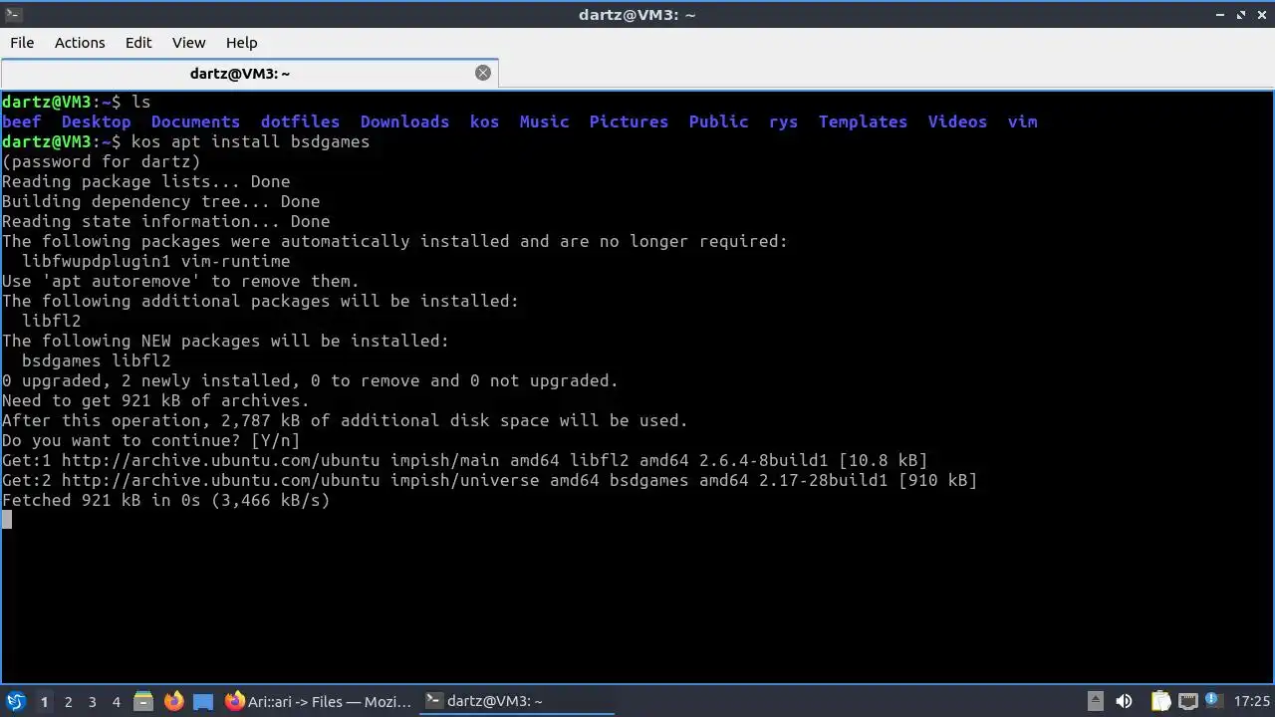The height and width of the screenshot is (717, 1275).
Task: Click the 'kos apt install bsdgames' command text
Action: point(251,141)
